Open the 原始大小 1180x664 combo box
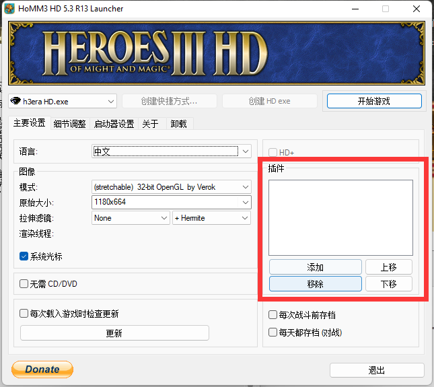Viewport: 434px width, 387px height. click(x=172, y=202)
